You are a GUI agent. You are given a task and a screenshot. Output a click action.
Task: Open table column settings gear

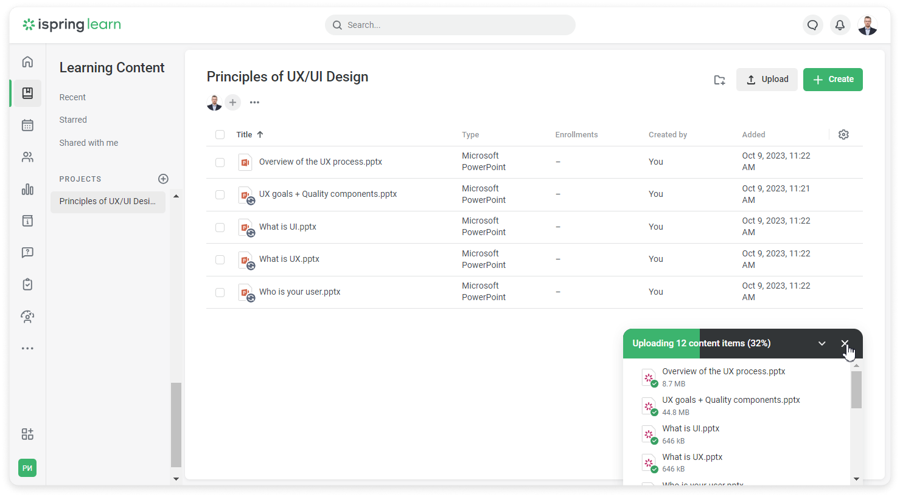click(843, 134)
